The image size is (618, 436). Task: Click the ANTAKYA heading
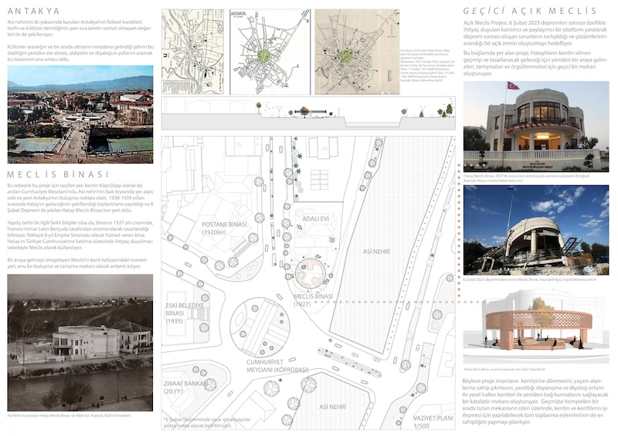coord(33,11)
